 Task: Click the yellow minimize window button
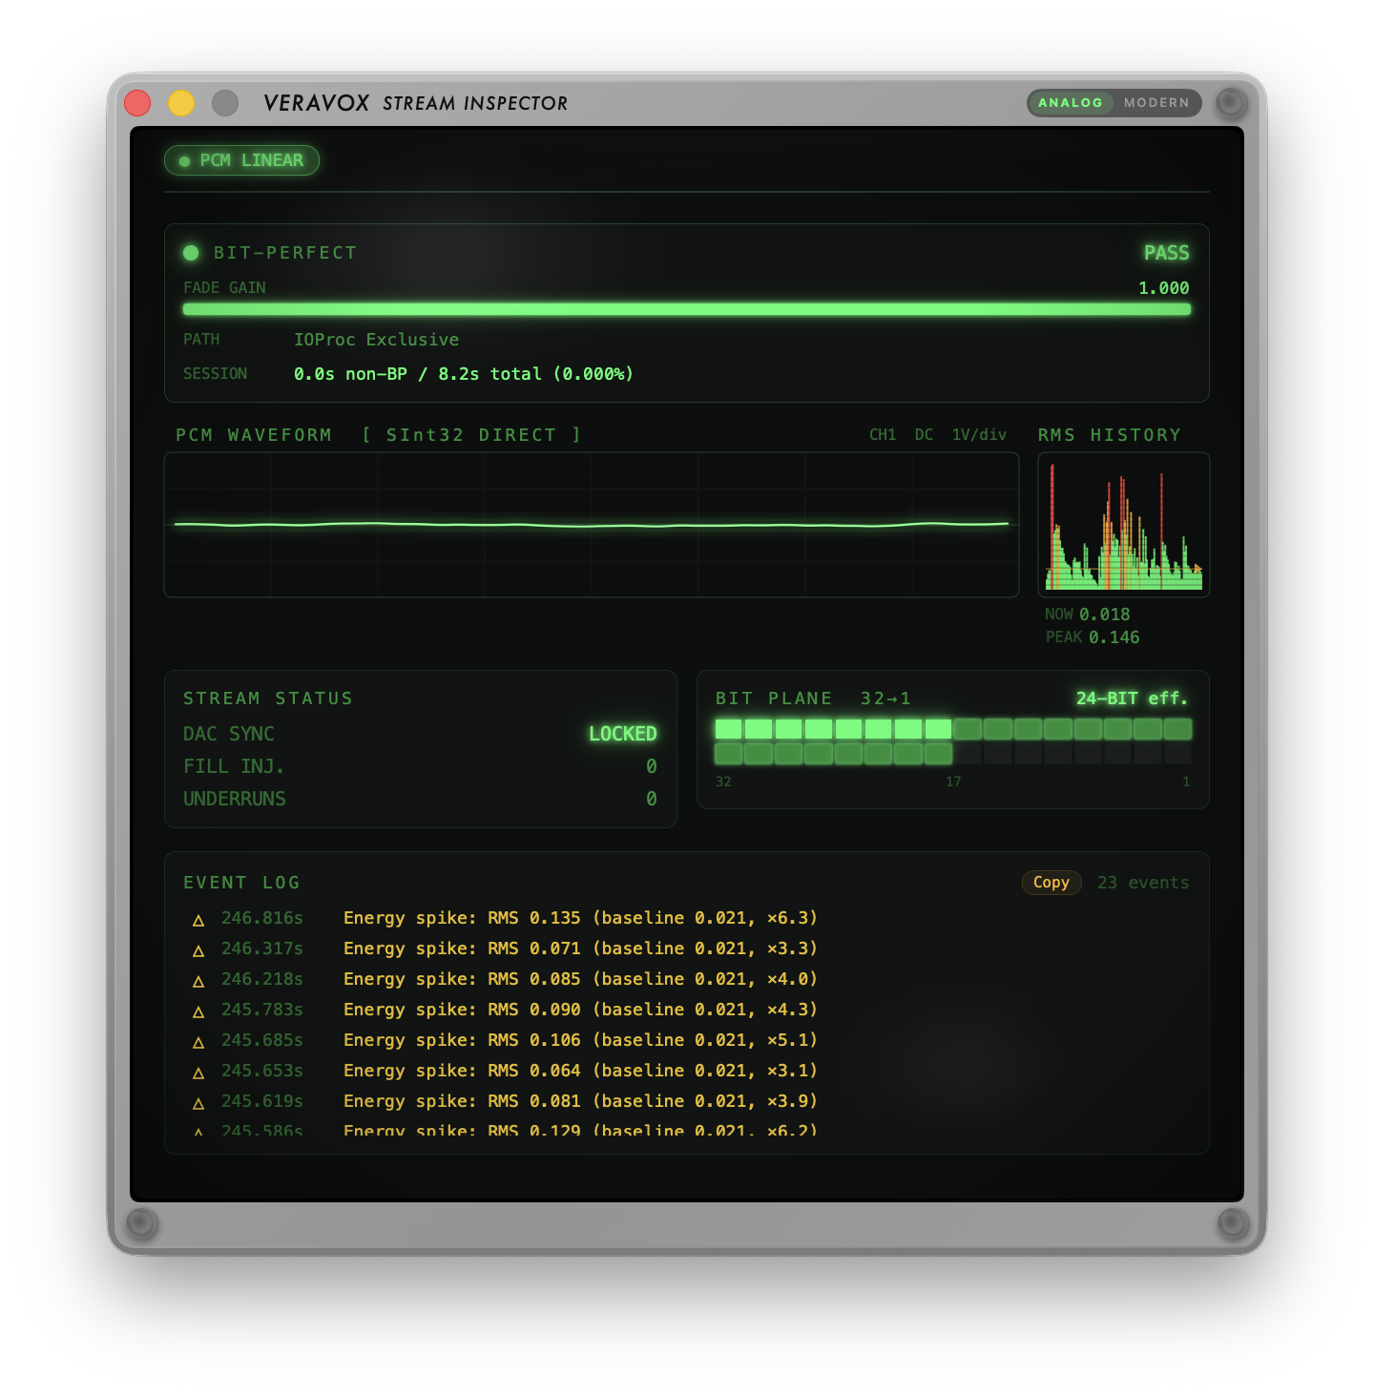click(x=181, y=102)
